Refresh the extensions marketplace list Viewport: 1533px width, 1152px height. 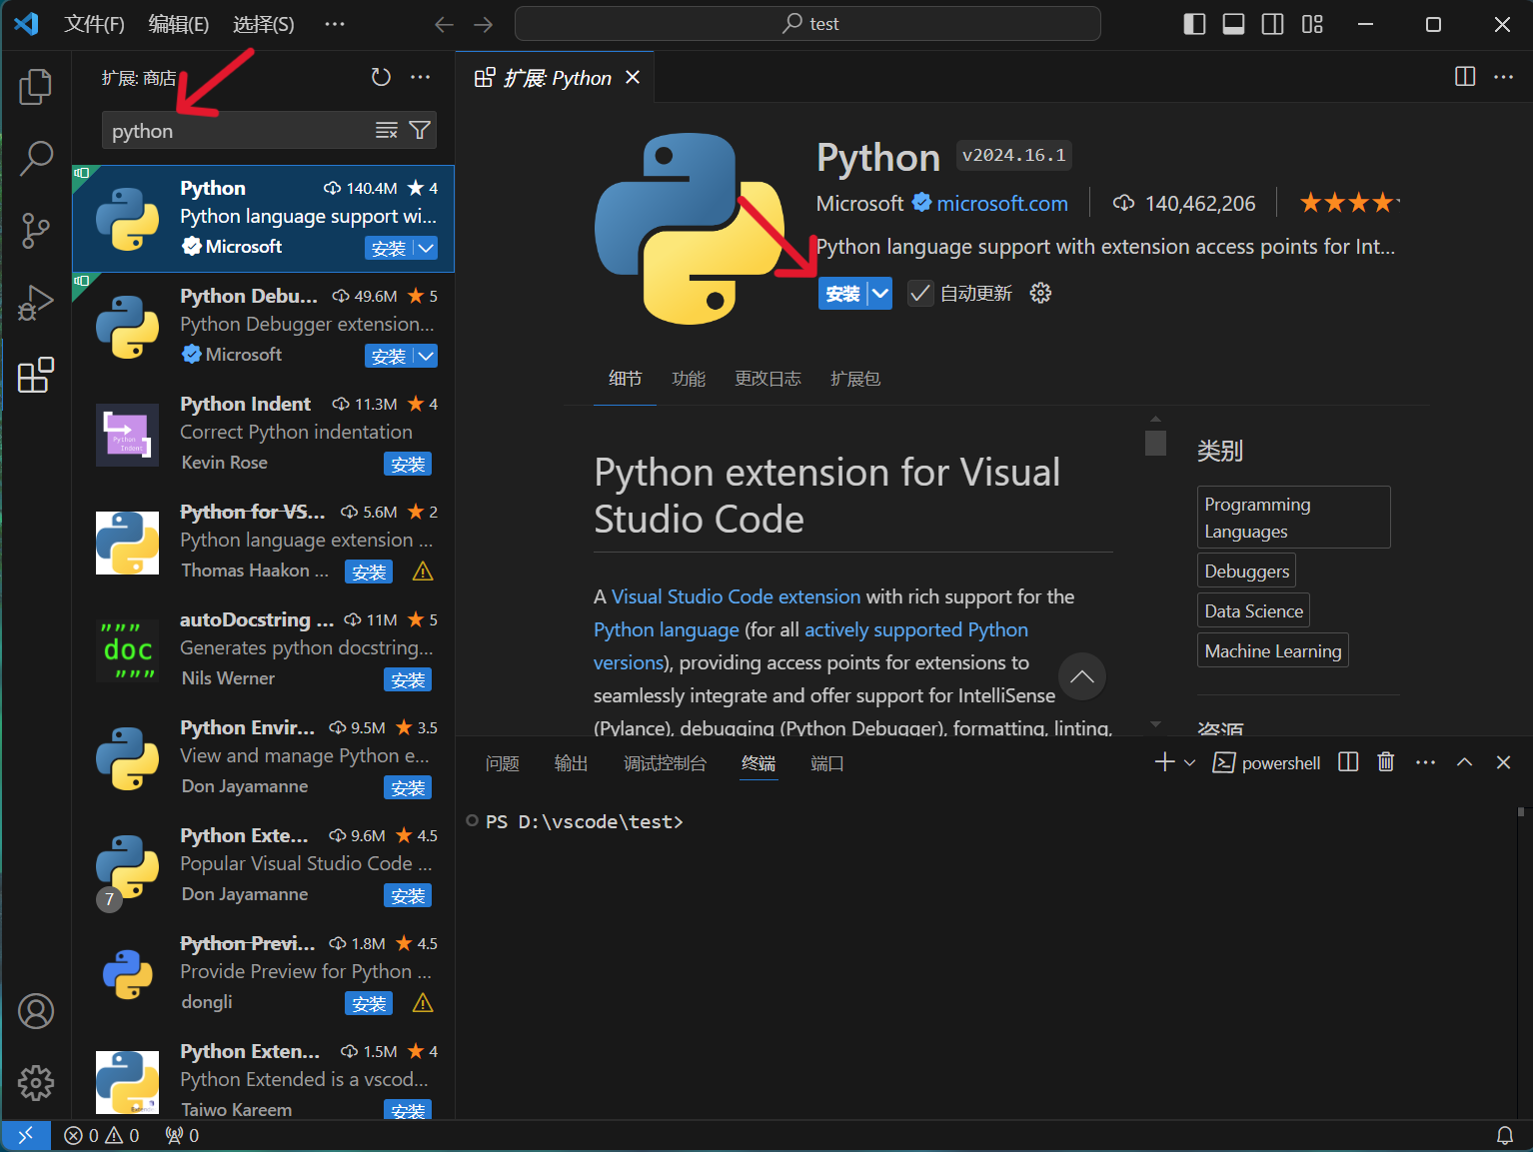tap(381, 77)
